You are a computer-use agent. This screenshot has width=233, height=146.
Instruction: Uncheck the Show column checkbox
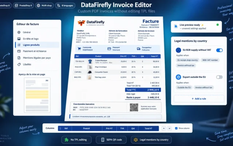click(x=176, y=128)
